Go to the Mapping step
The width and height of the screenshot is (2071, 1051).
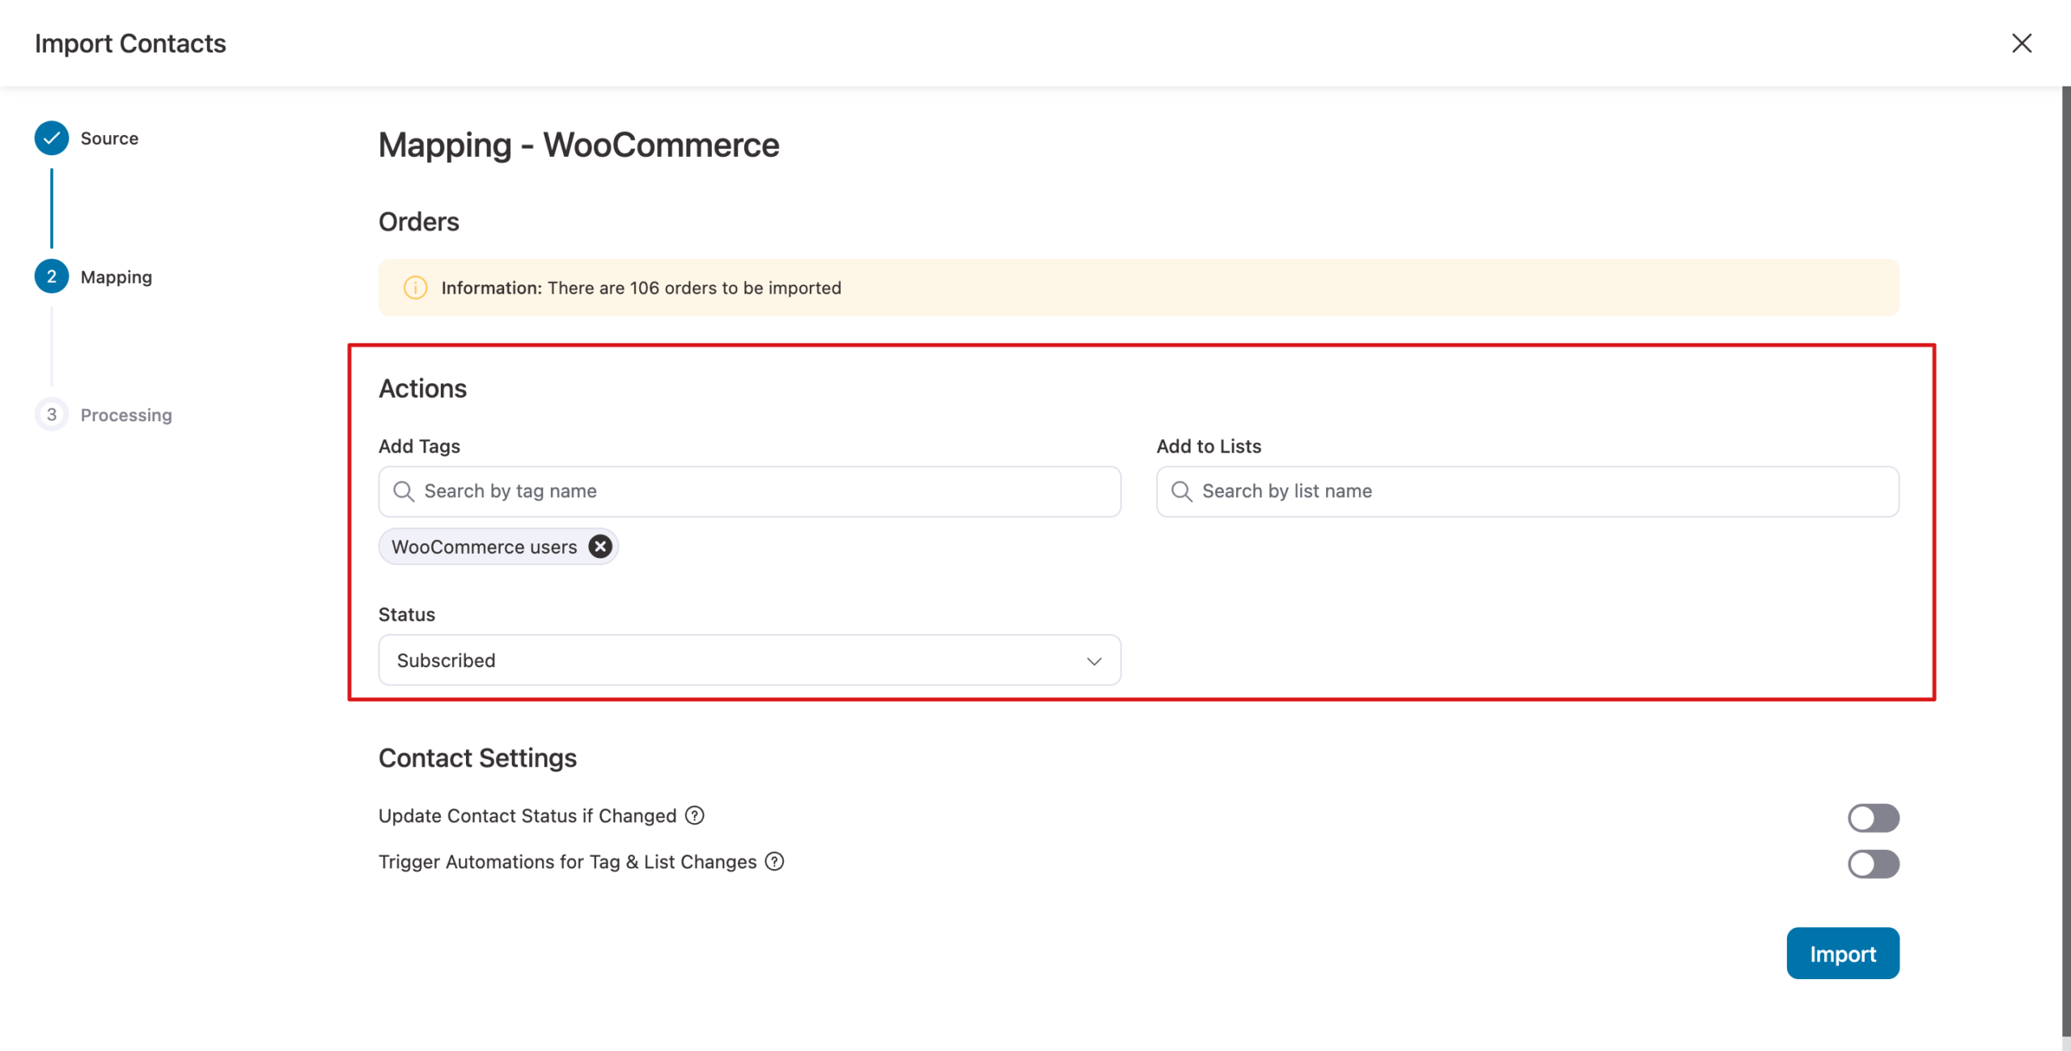(x=52, y=276)
